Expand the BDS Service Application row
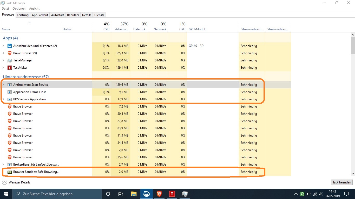 click(x=3, y=99)
